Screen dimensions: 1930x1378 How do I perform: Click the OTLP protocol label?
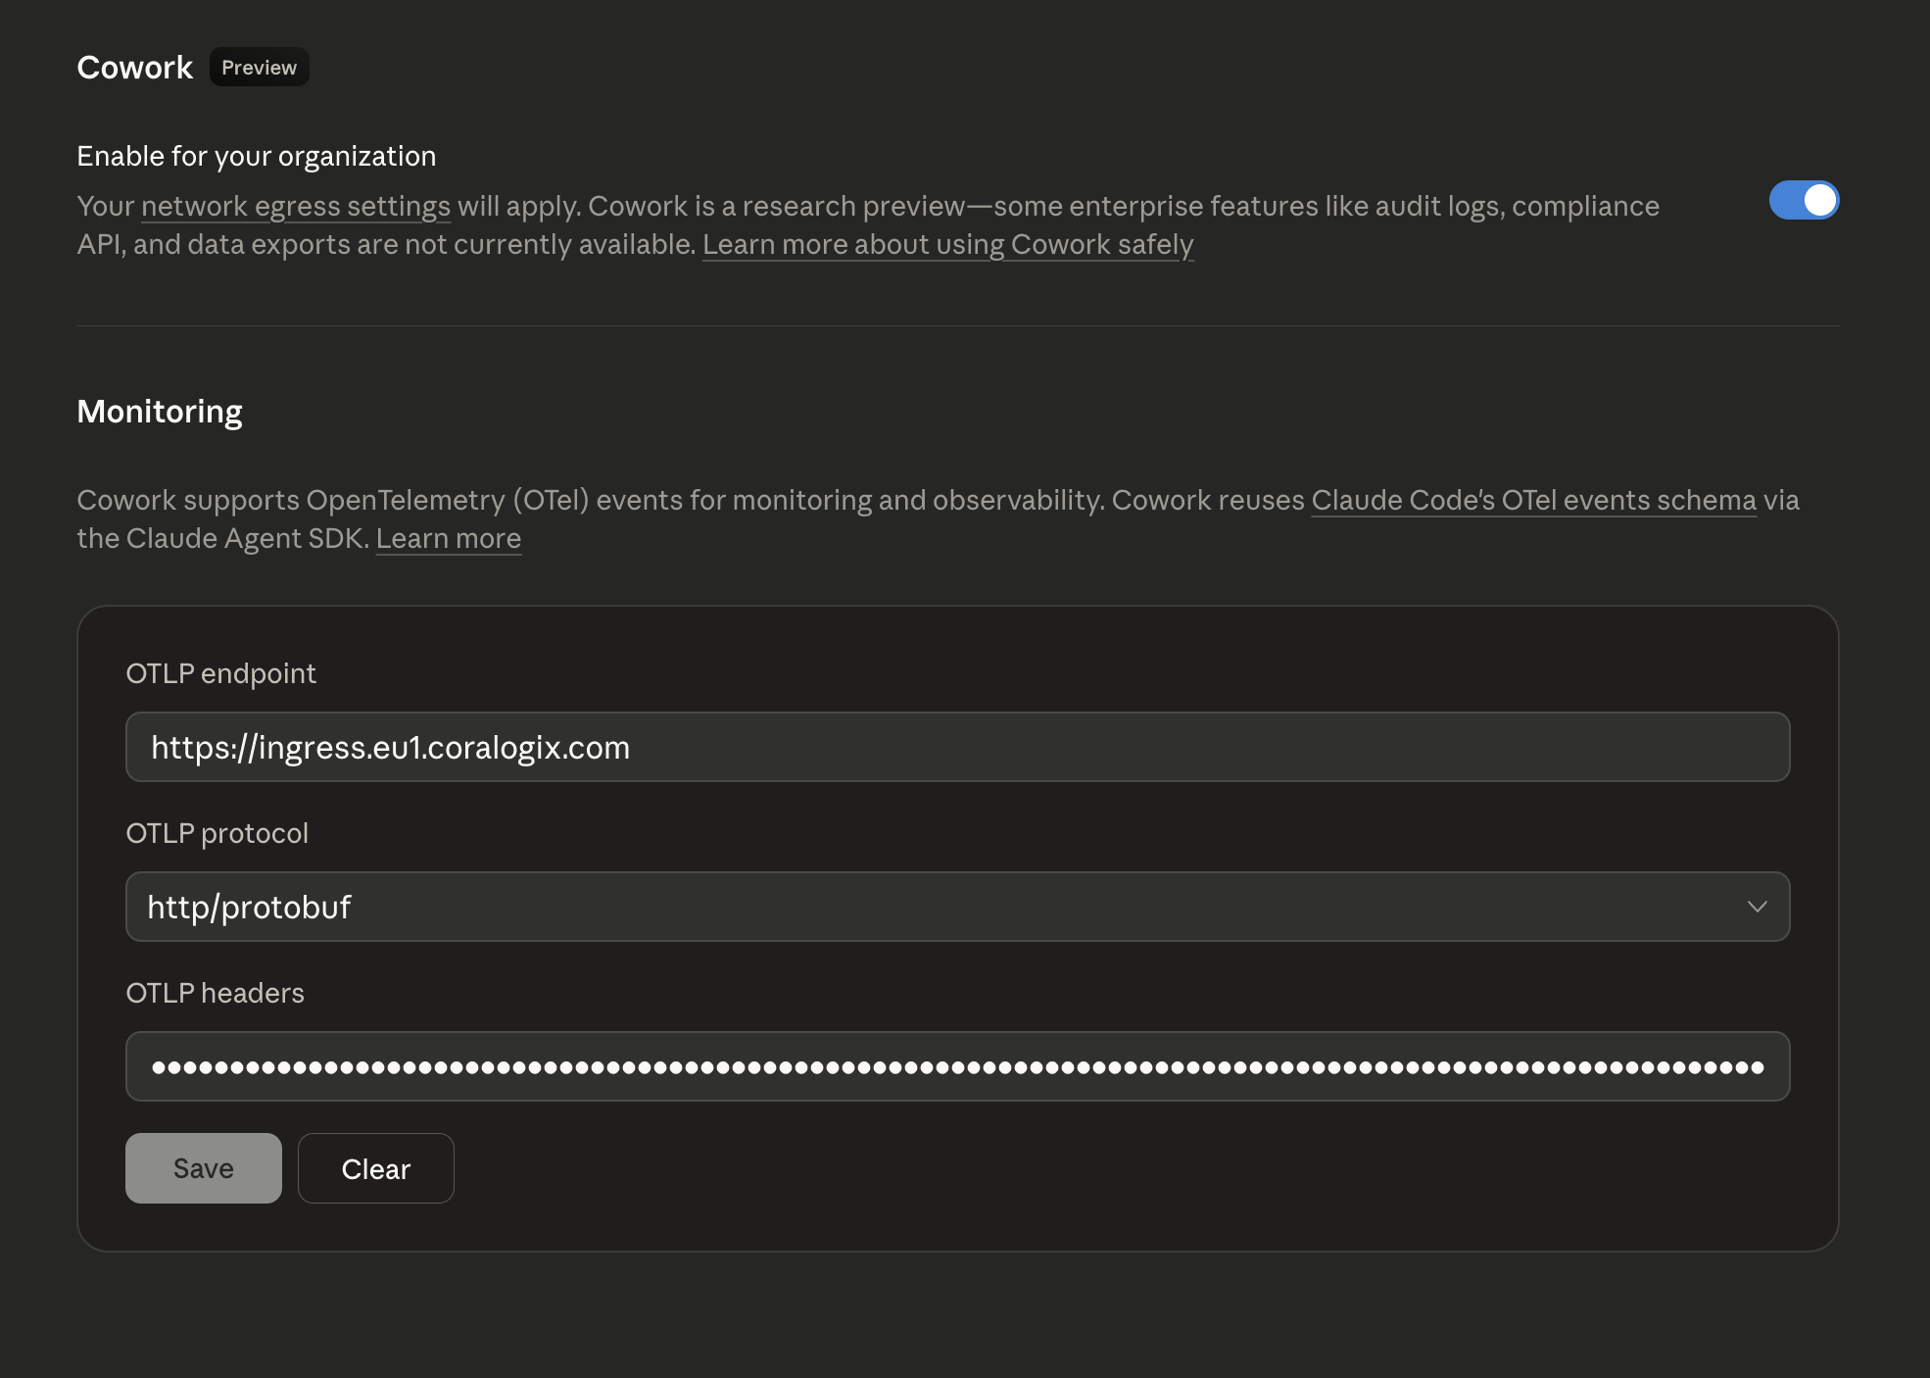pos(217,833)
